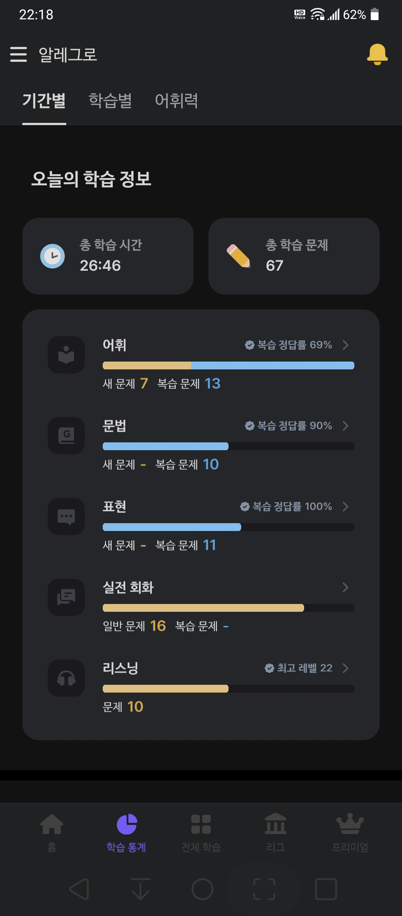Open 홈 in bottom navigation
402x916 pixels.
pos(52,833)
